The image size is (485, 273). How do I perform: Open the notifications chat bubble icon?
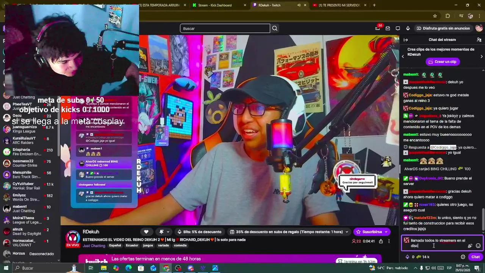[x=398, y=28]
